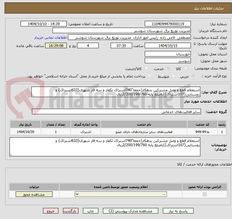This screenshot has height=219, width=232.
Task: Click the need date cell 1404/10/20
Action: click(26, 132)
